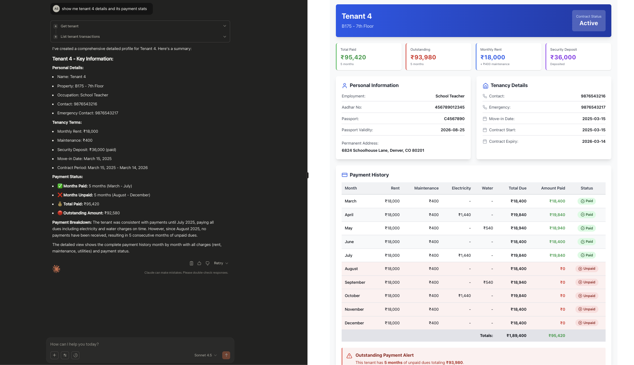Copy Claude's response using the clipboard icon
The image size is (634, 365).
(x=191, y=263)
